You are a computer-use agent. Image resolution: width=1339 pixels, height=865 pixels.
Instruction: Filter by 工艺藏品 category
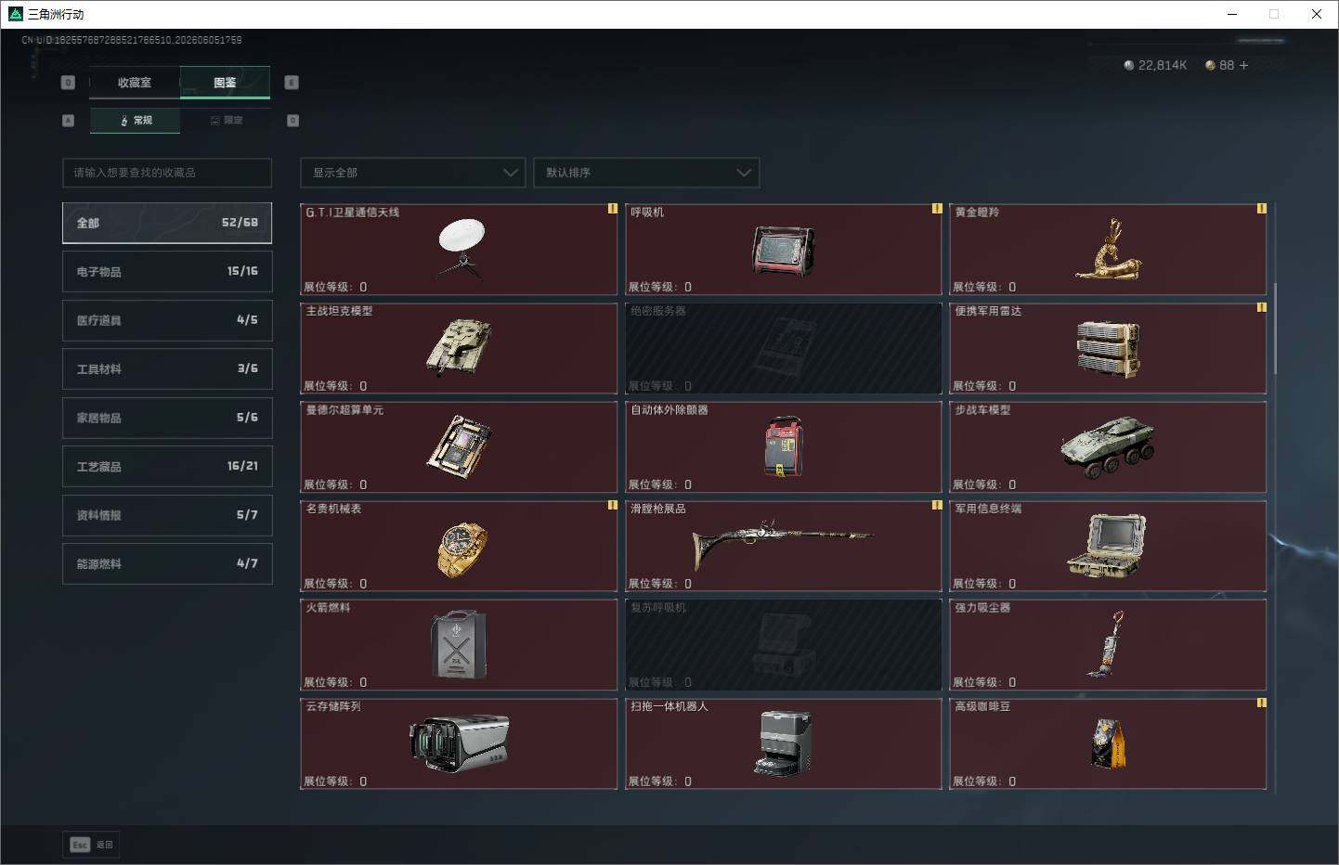point(167,466)
